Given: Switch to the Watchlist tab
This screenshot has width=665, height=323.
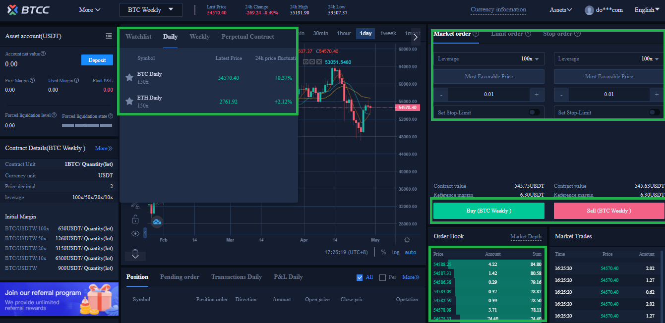Looking at the screenshot, I should [x=139, y=37].
